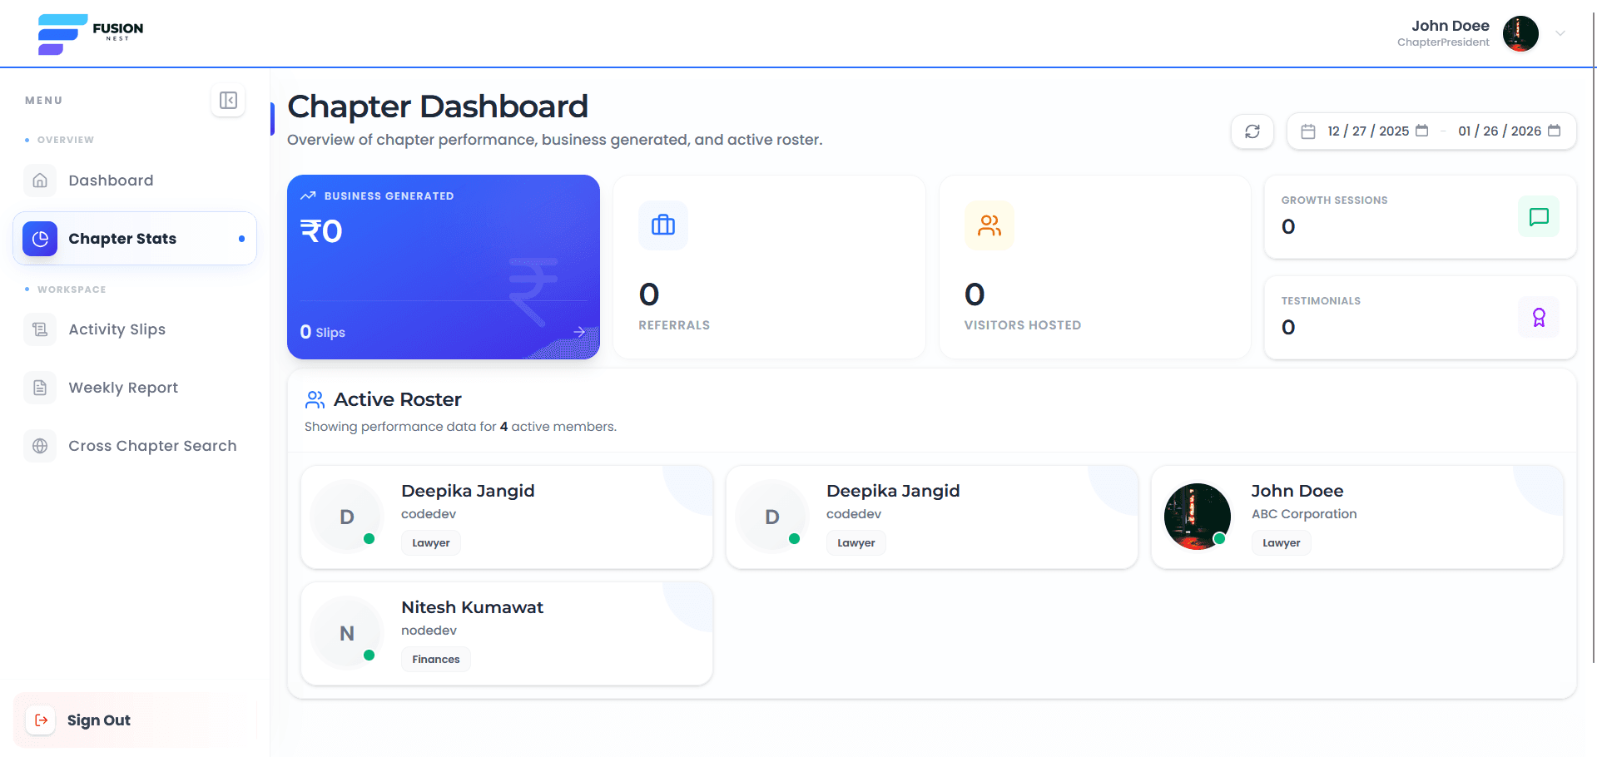
Task: Click Deepika Jangid's online status dot
Action: (x=369, y=539)
